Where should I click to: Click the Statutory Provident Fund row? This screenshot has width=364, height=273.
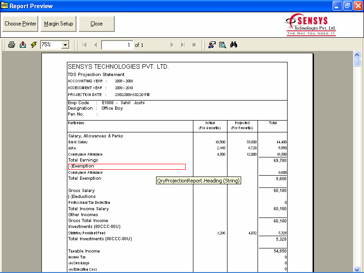[87, 233]
